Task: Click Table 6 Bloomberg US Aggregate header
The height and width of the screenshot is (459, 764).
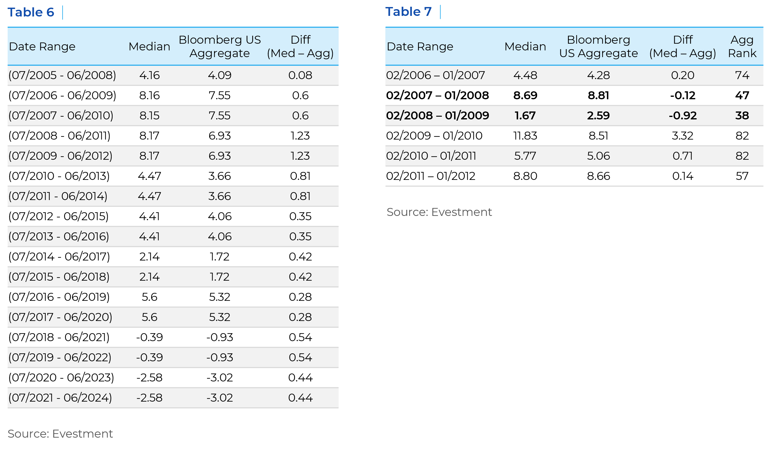Action: click(x=220, y=46)
